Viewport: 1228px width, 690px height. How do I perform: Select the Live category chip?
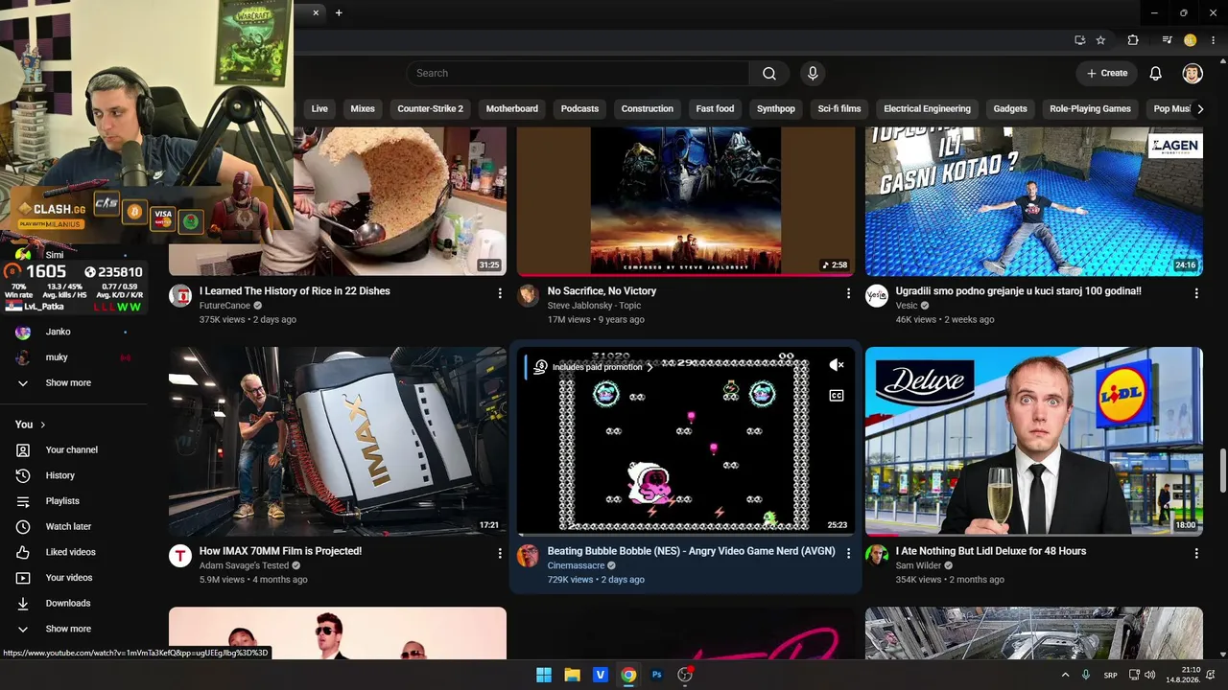[319, 109]
